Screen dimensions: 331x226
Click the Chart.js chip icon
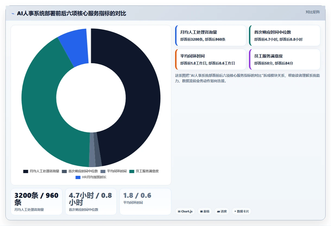179,211
